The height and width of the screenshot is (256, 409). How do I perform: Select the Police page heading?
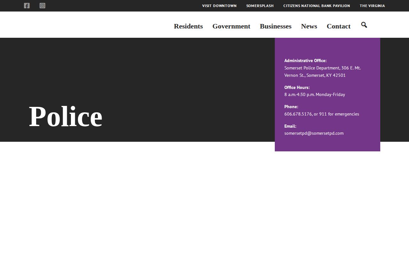66,116
